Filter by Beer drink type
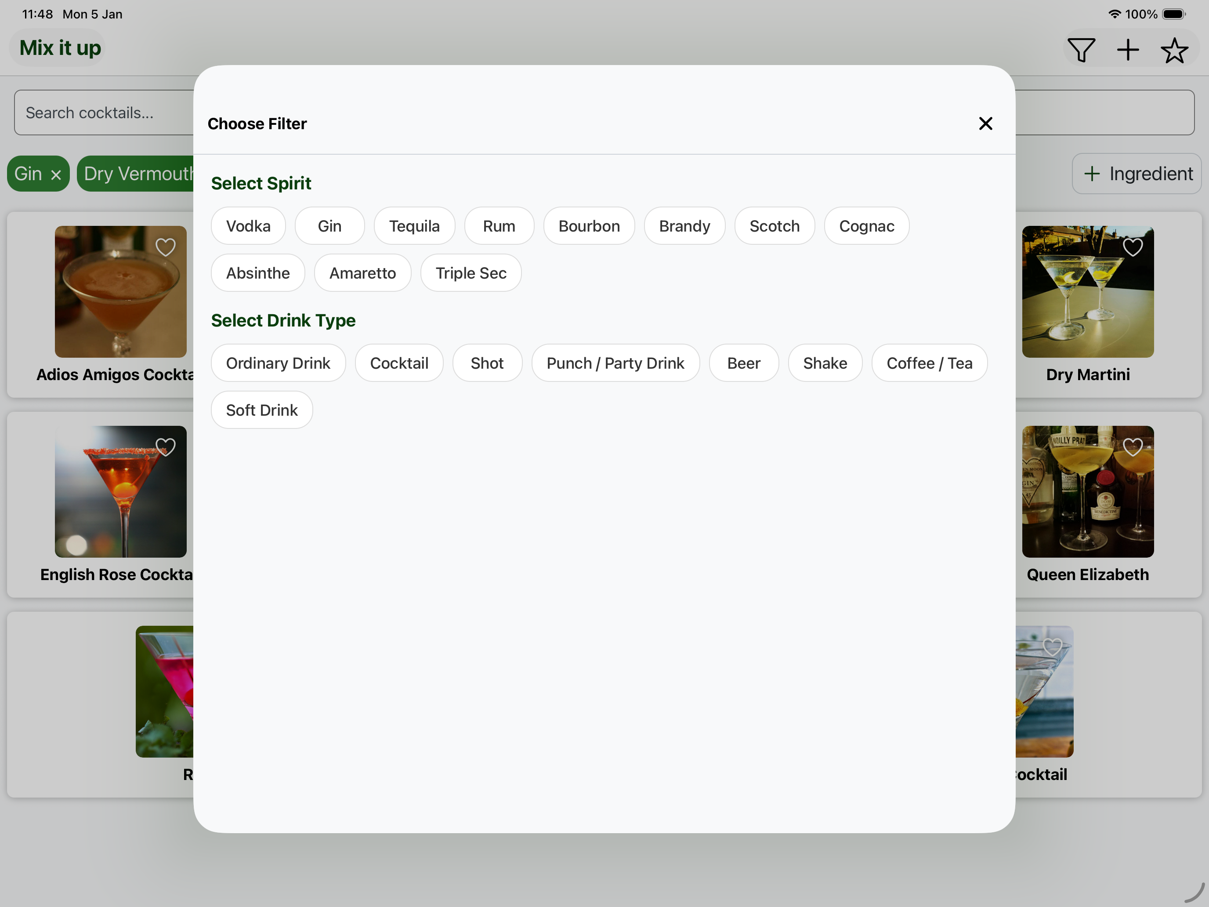The height and width of the screenshot is (907, 1209). point(743,363)
